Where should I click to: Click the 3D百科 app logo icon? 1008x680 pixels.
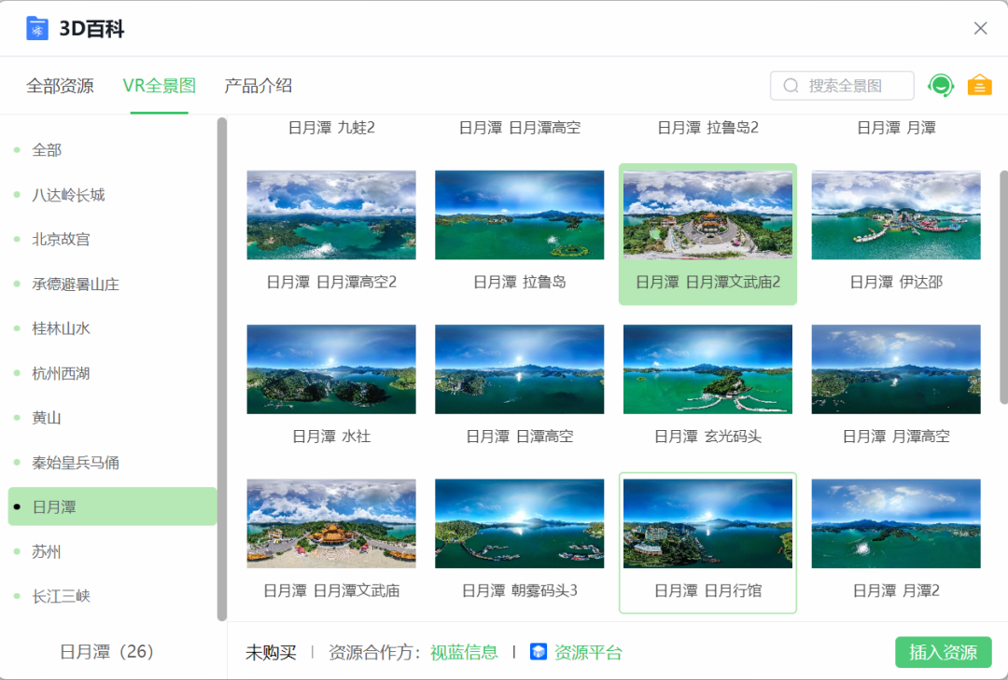tap(37, 28)
